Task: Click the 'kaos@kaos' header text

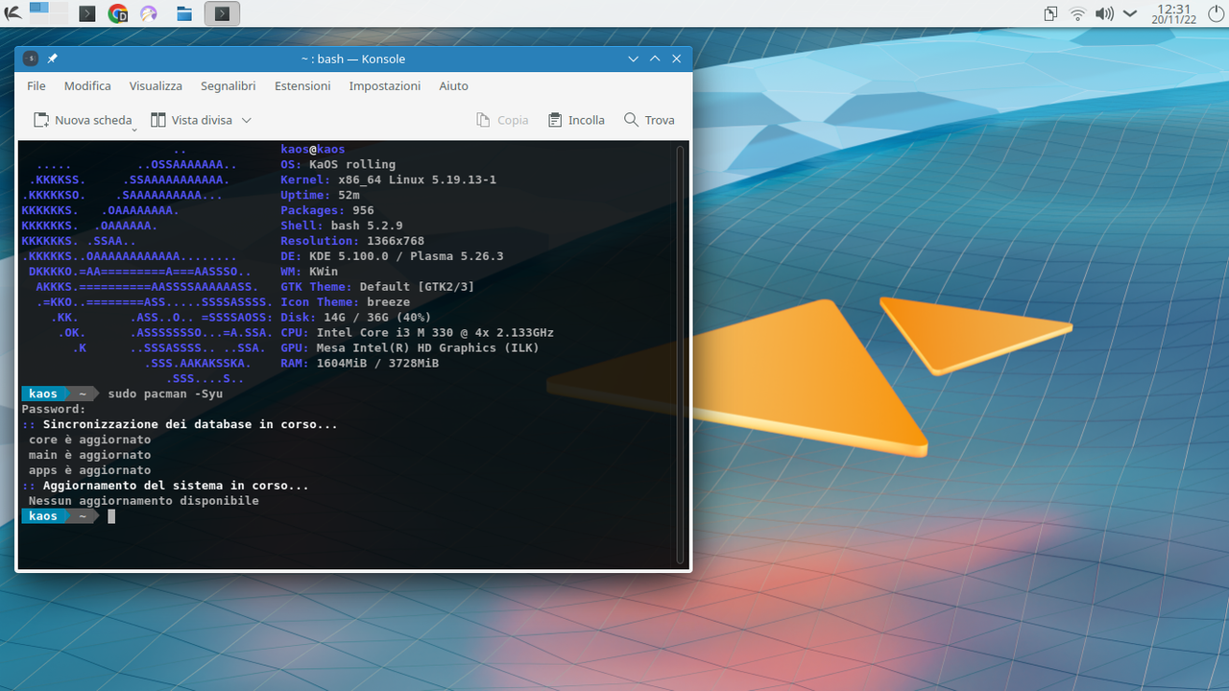Action: 313,149
